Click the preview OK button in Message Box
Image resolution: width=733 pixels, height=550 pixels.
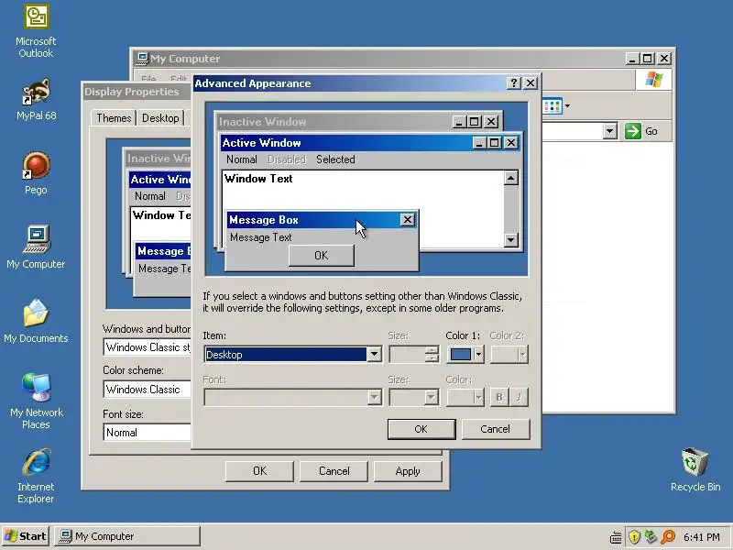click(x=322, y=256)
